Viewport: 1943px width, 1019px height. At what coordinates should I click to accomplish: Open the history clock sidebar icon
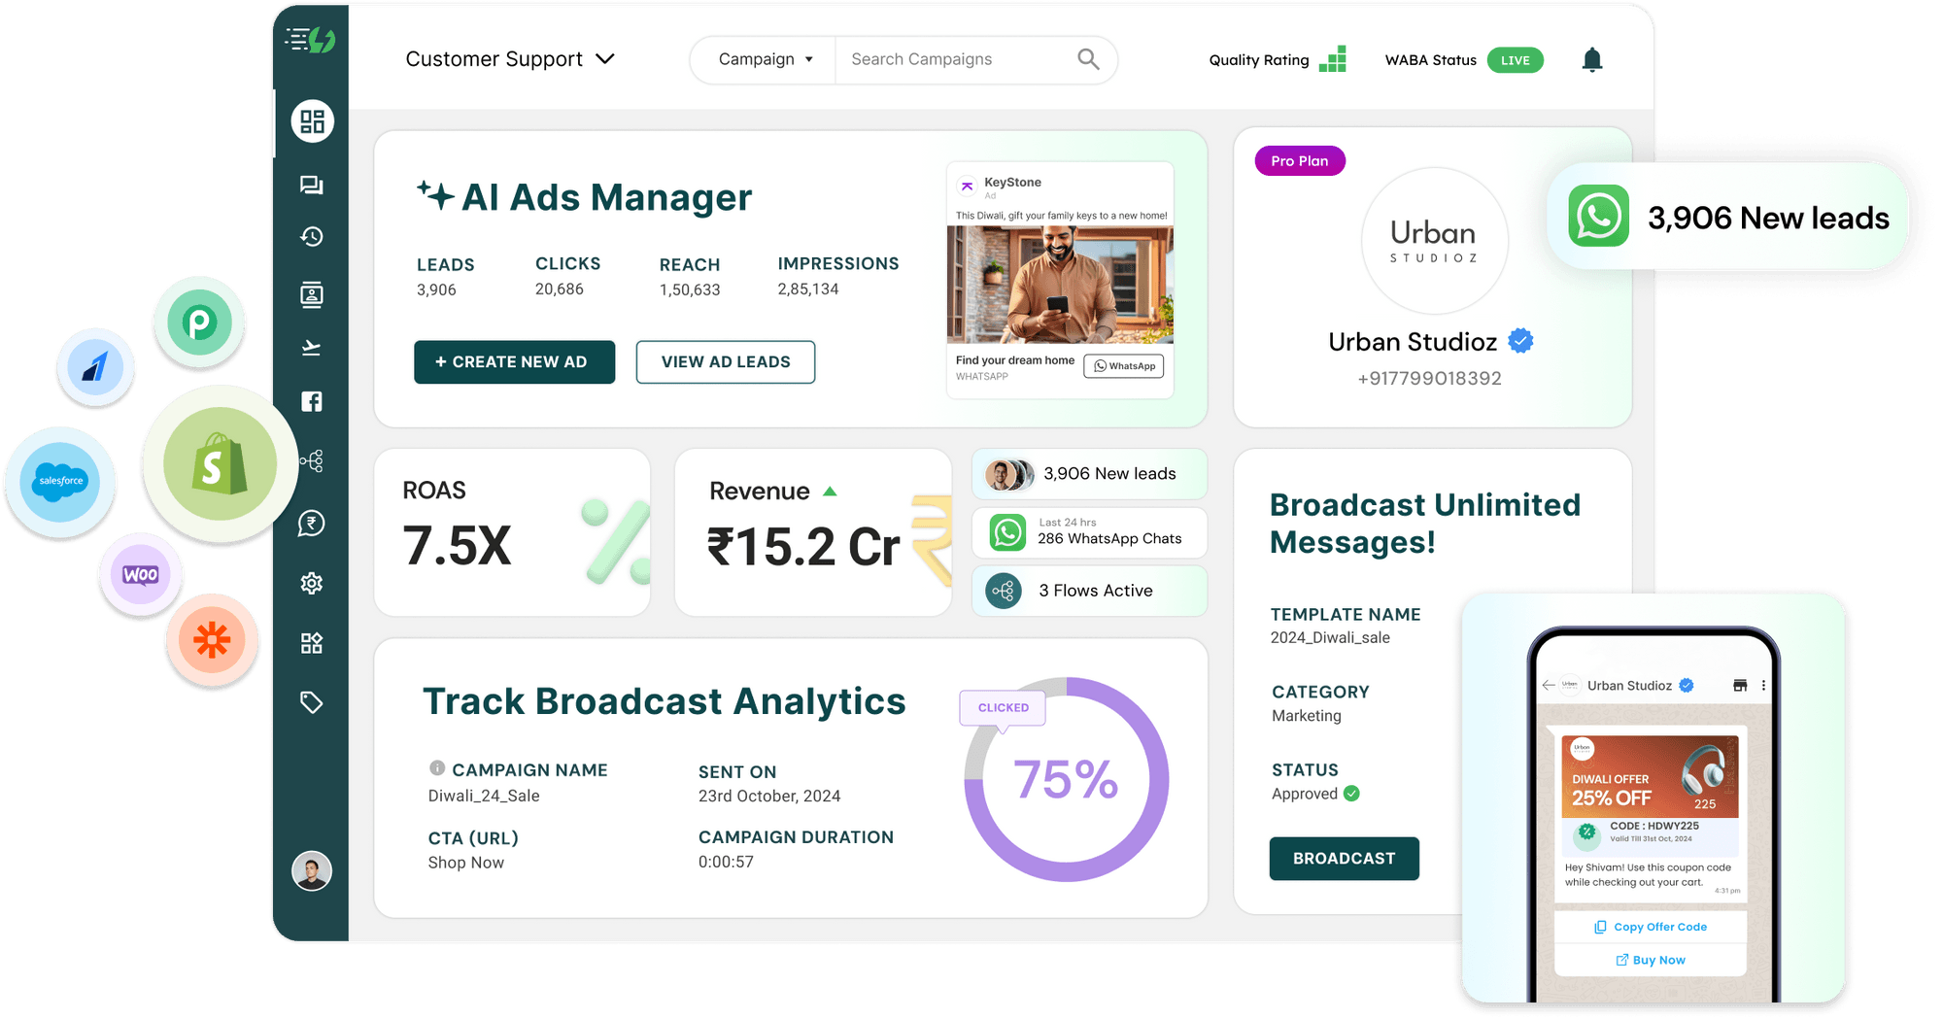click(x=312, y=237)
